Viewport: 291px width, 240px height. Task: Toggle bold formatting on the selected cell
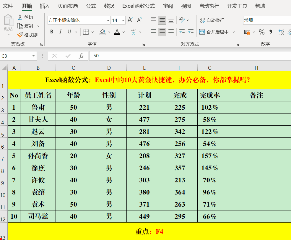click(x=52, y=32)
